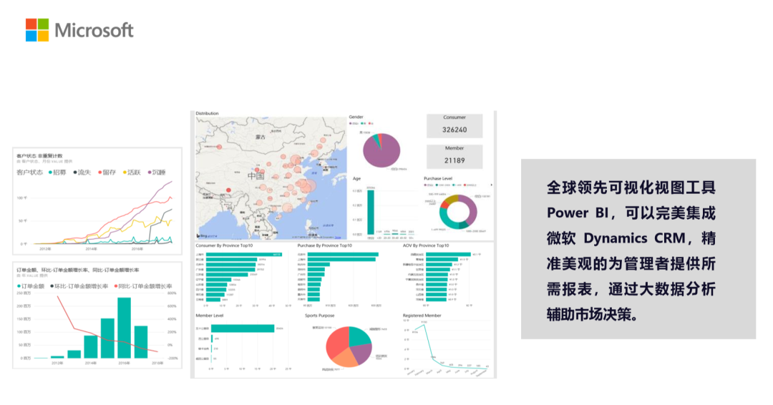Select the 沉睡 legend entry
Image resolution: width=773 pixels, height=405 pixels.
click(x=156, y=172)
